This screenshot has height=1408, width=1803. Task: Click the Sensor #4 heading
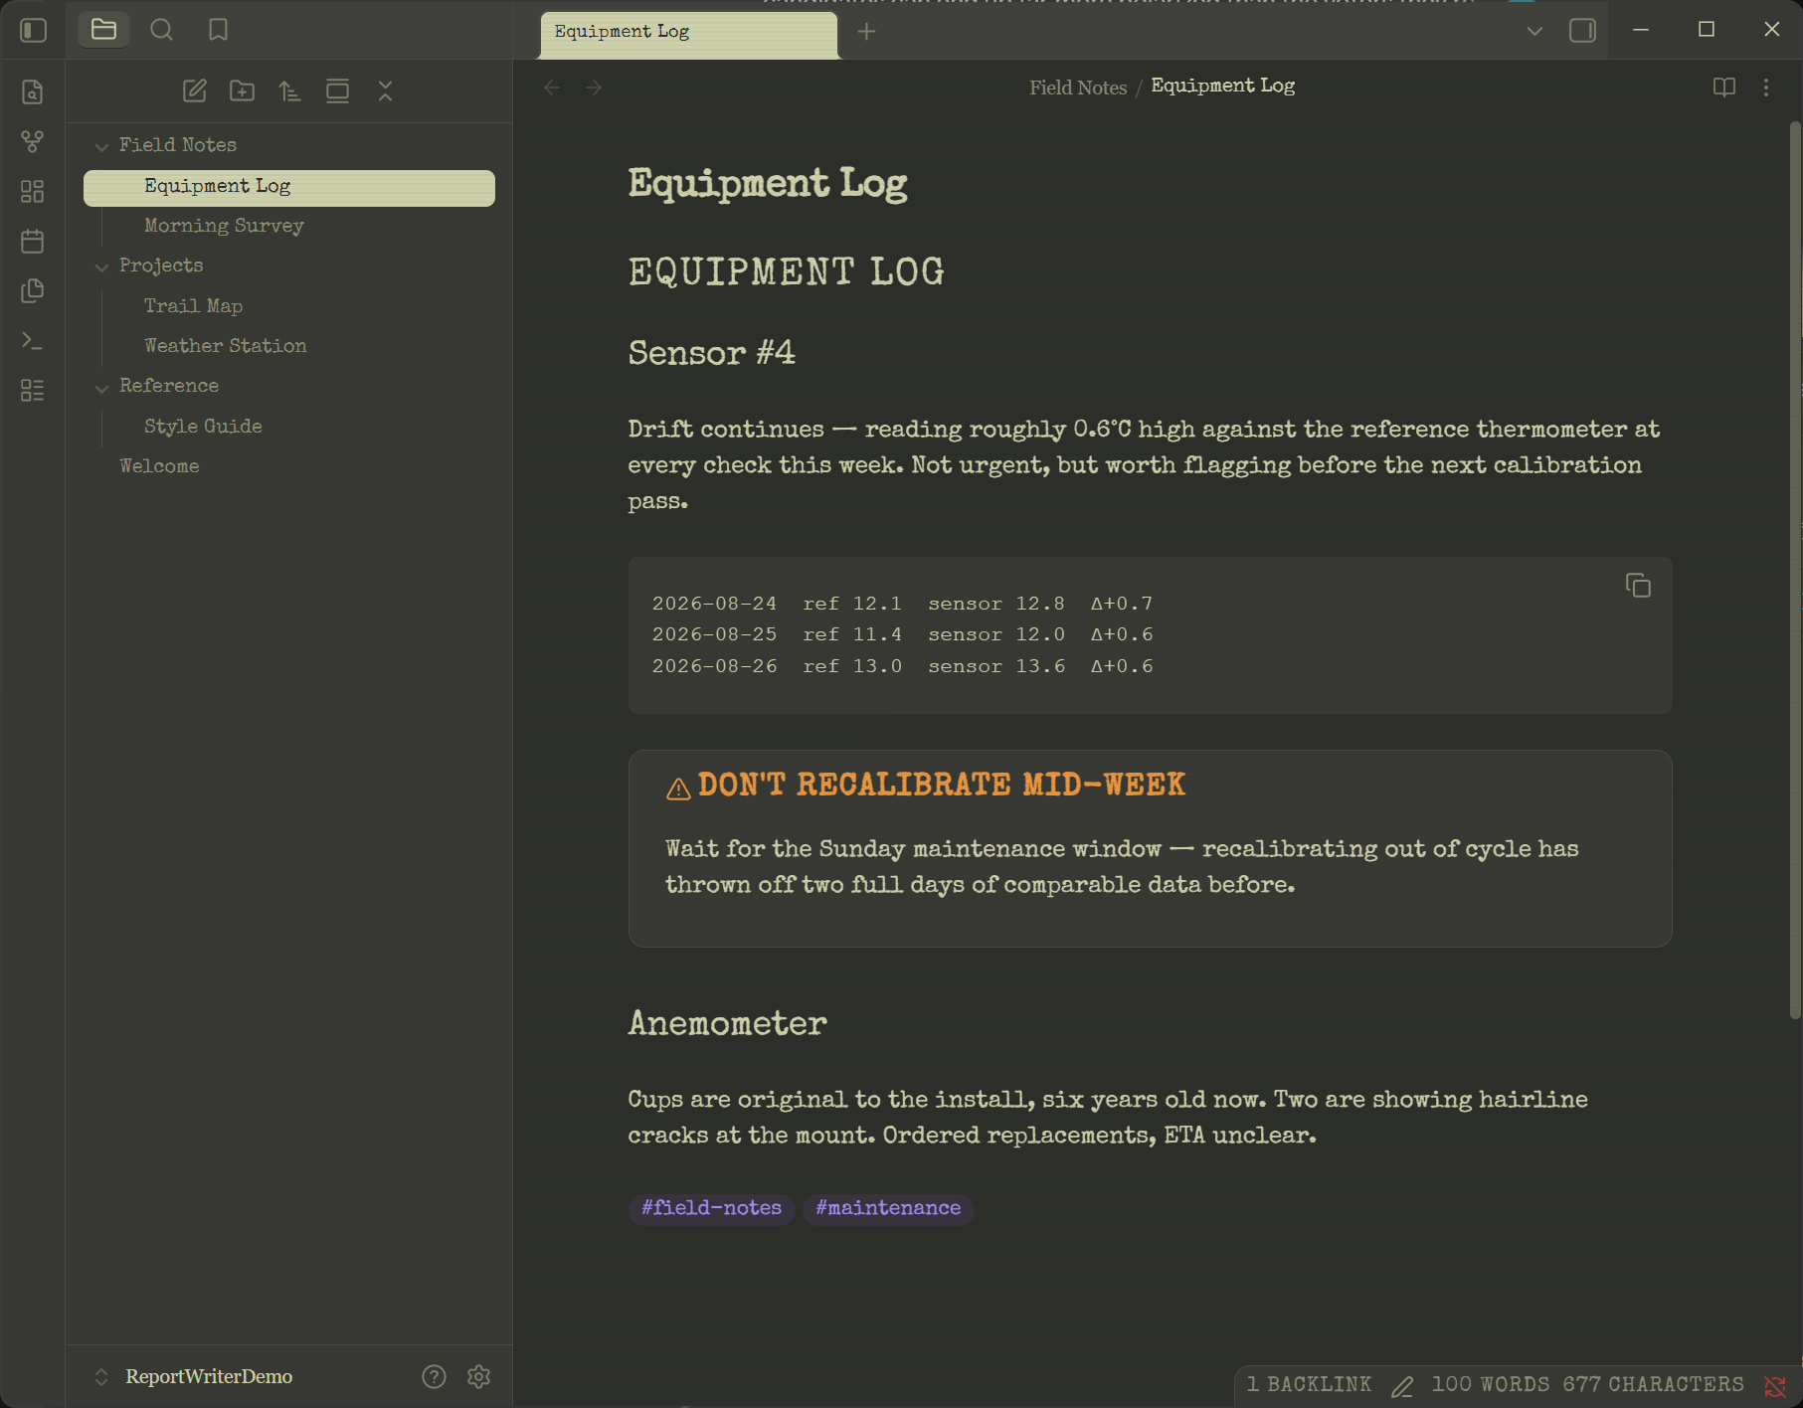(712, 354)
